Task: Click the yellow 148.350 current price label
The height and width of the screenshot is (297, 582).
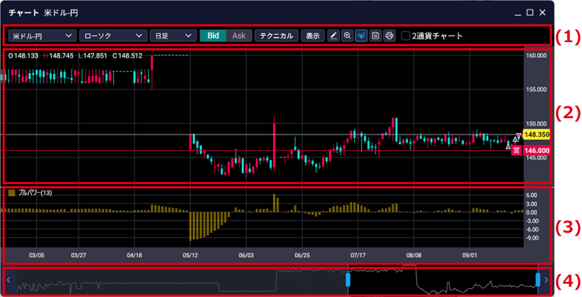Action: (x=536, y=135)
